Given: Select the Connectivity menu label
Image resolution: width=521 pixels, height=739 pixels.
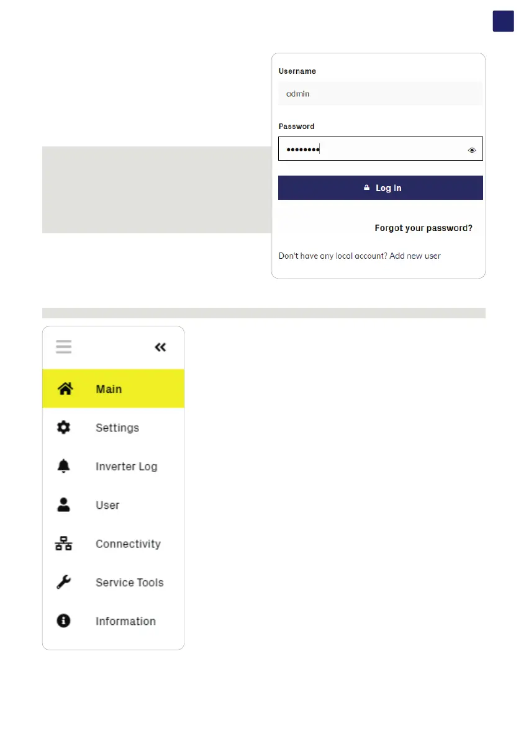Looking at the screenshot, I should tap(128, 544).
